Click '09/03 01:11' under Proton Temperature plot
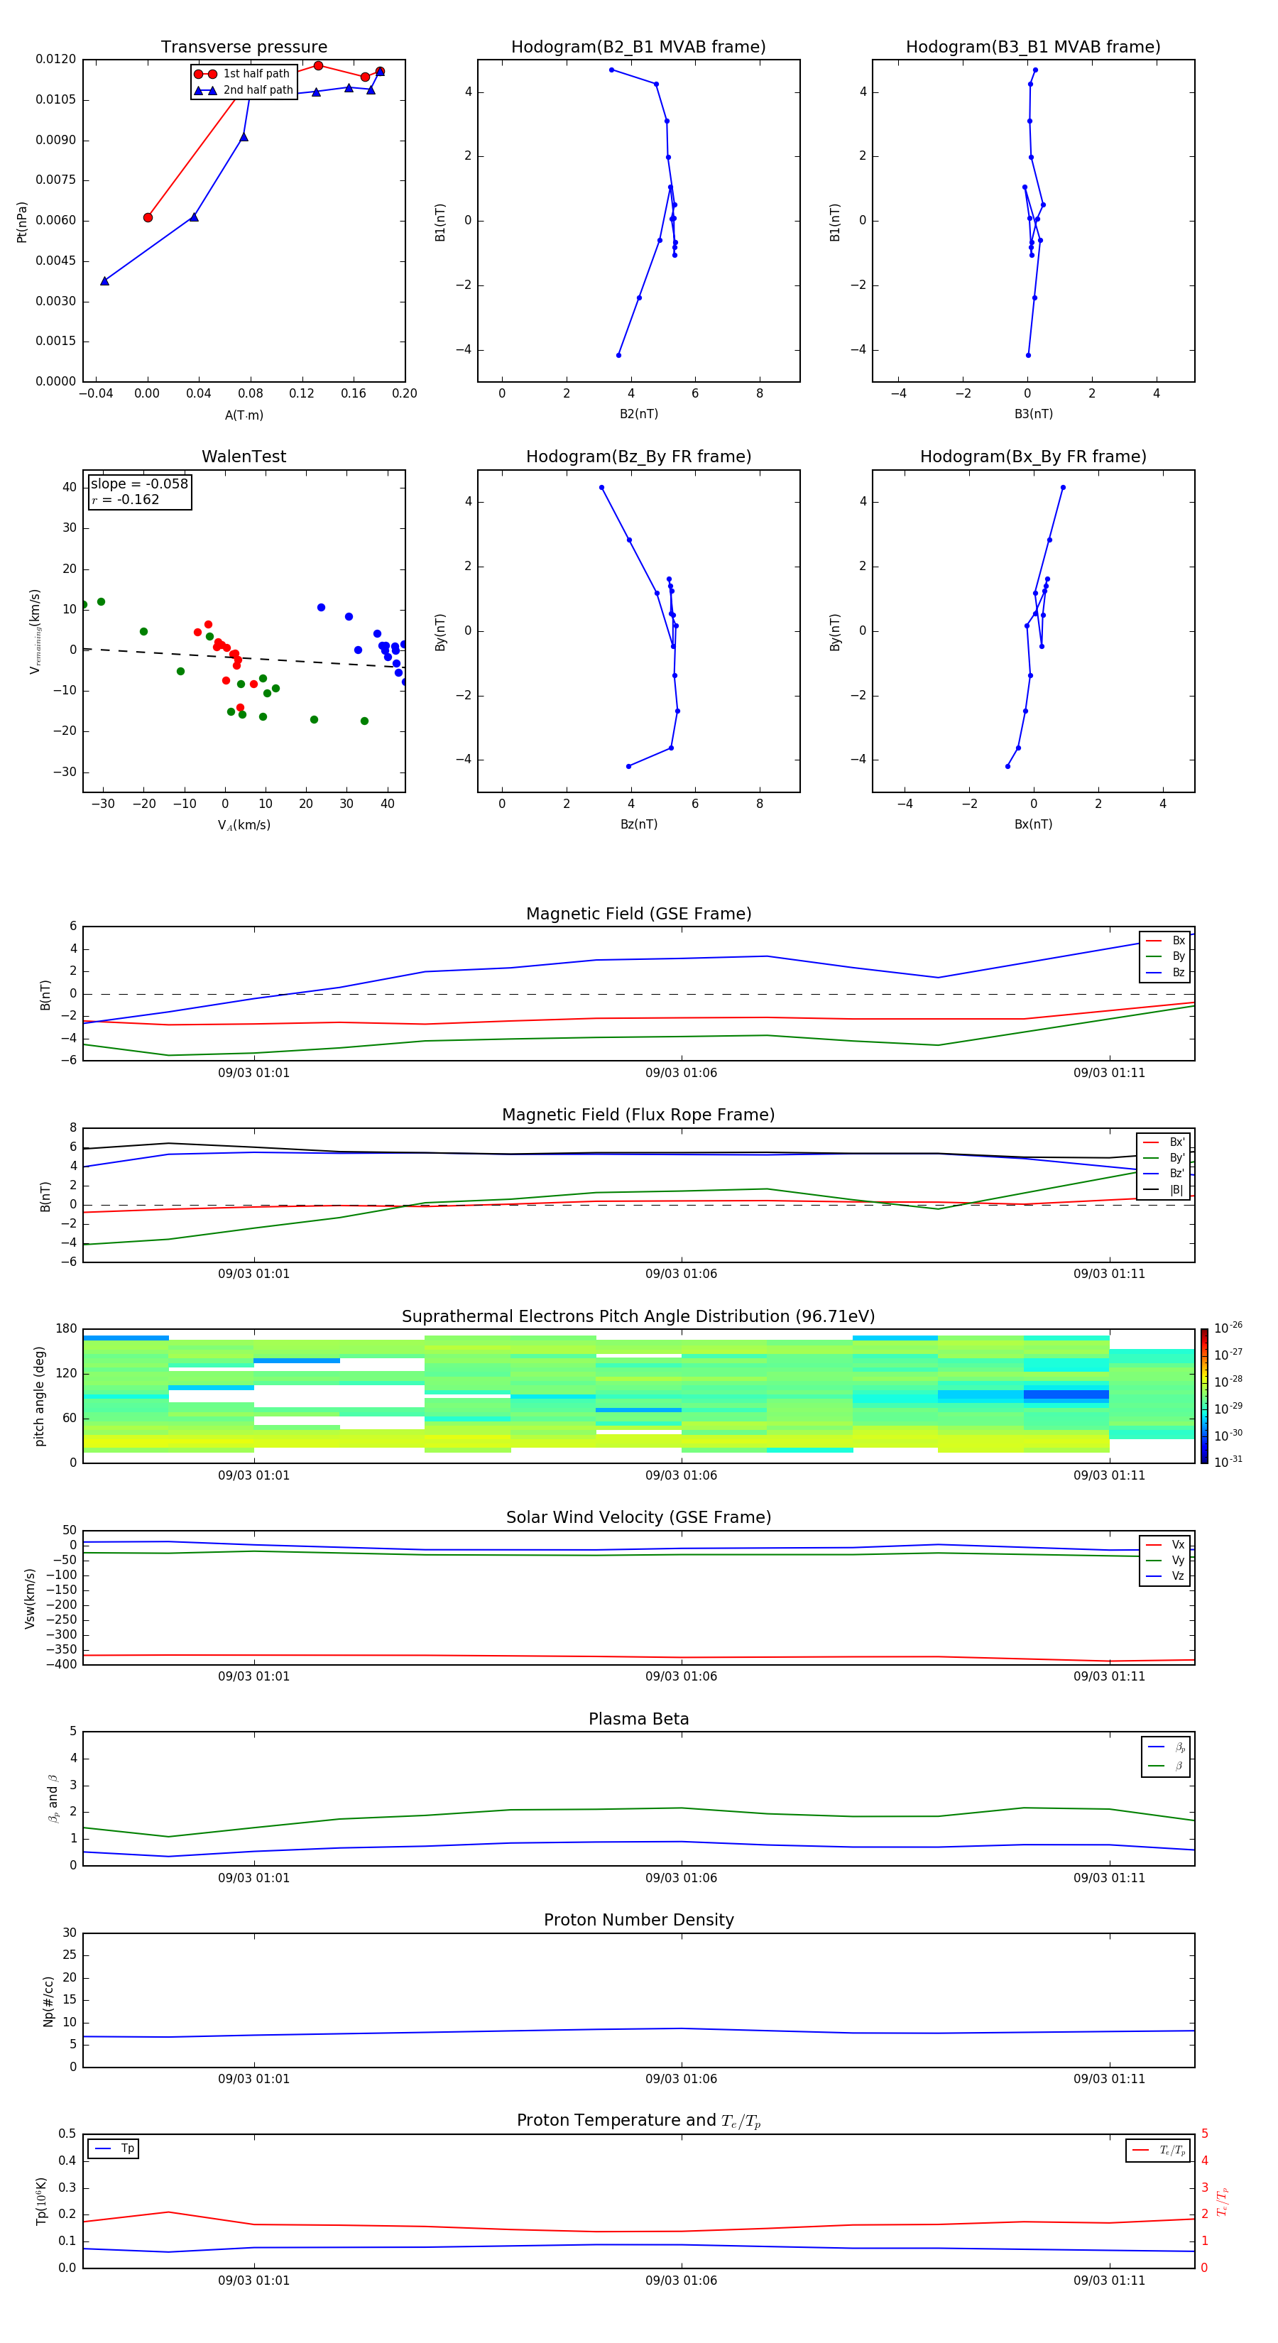The width and height of the screenshot is (1278, 2343). [x=1109, y=2281]
